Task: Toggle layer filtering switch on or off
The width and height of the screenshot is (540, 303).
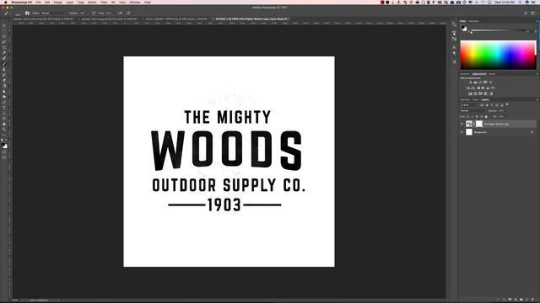Action: [507, 104]
